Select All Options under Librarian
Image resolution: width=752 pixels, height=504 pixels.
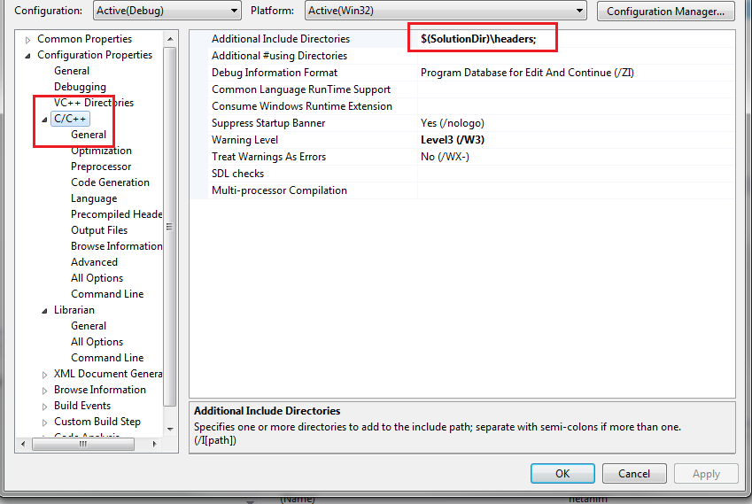[x=97, y=342]
